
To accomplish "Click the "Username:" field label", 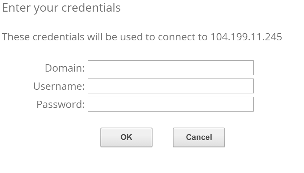I will click(x=59, y=86).
